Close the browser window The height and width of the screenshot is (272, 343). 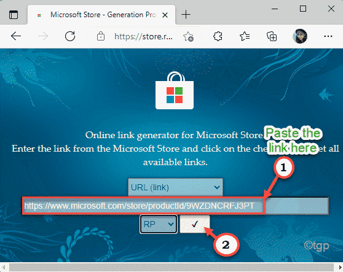[331, 9]
